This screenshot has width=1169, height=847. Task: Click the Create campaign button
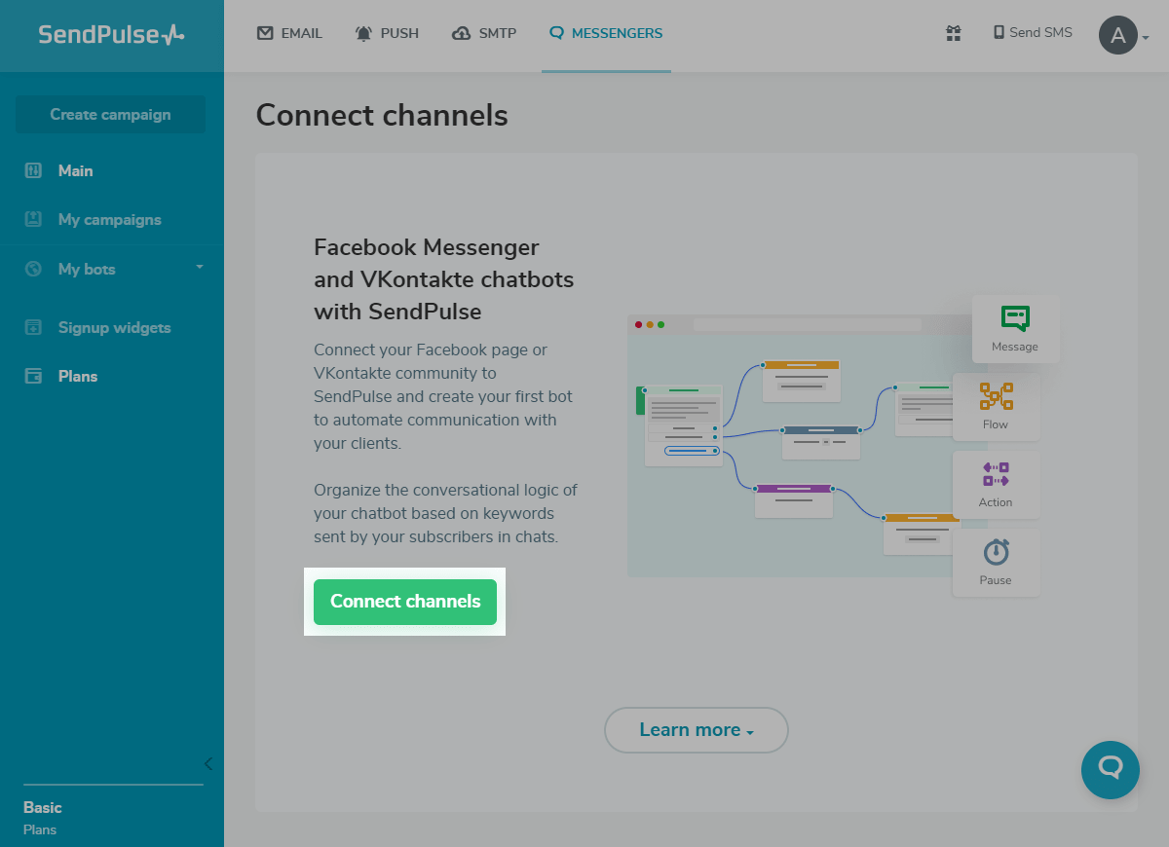tap(110, 114)
